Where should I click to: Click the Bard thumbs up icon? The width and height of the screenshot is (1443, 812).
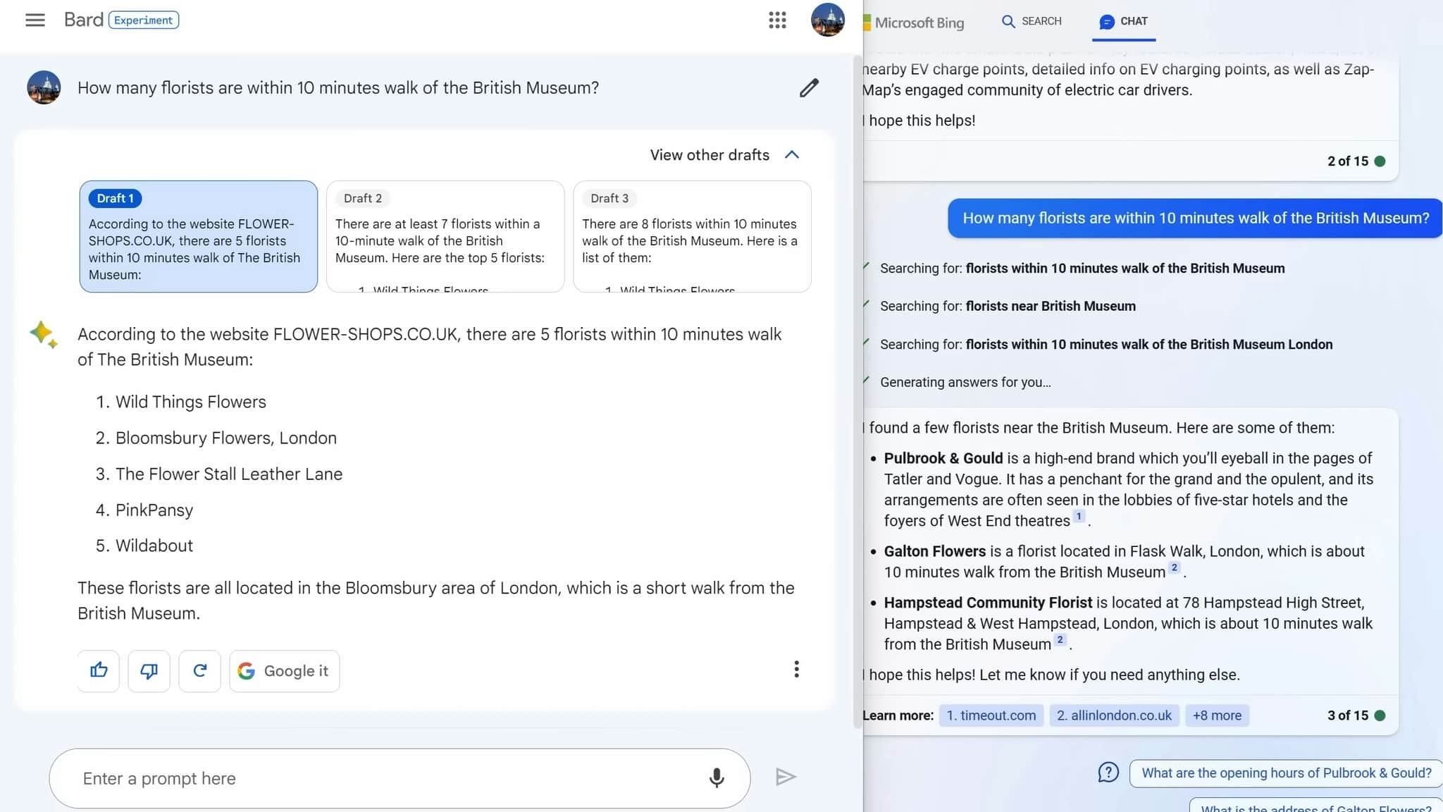click(99, 670)
